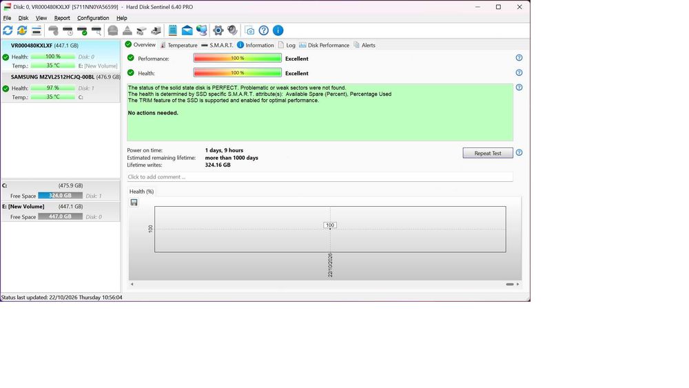Screen dimensions: 689x388
Task: Click the save floppy icon above health graph
Action: tap(134, 203)
